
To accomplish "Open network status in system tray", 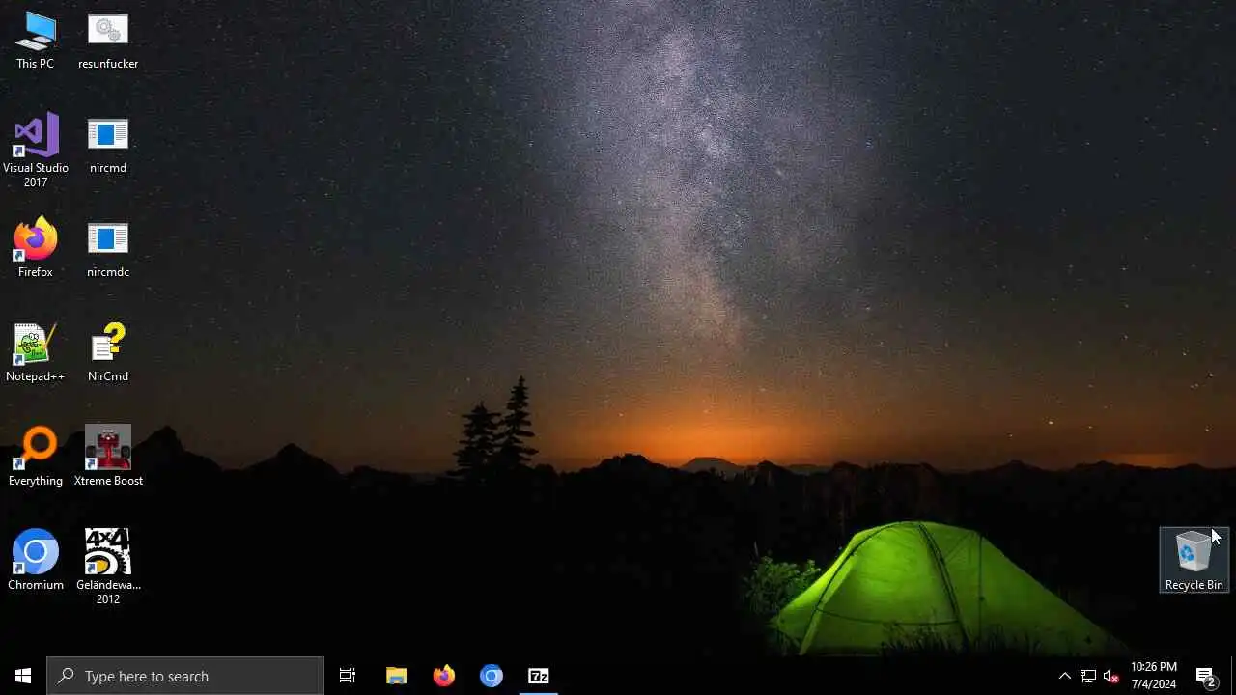I will pos(1088,676).
